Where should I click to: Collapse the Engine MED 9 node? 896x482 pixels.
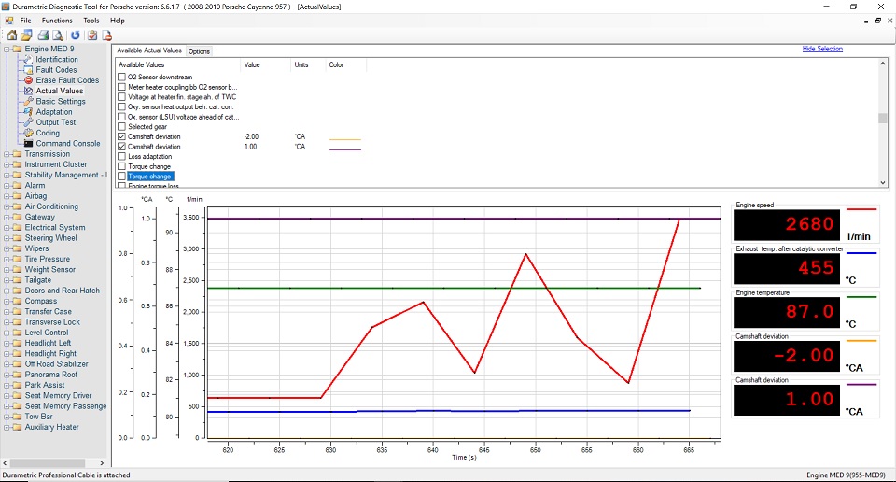point(7,49)
